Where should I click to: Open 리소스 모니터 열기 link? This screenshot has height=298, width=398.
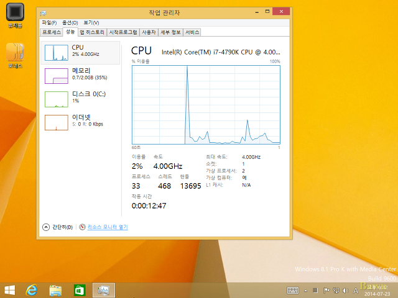(x=108, y=227)
